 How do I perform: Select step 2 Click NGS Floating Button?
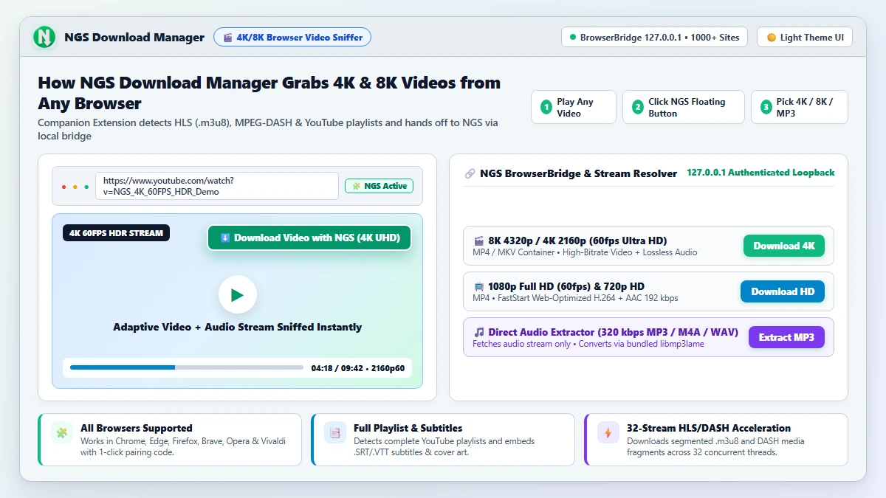[x=684, y=107]
